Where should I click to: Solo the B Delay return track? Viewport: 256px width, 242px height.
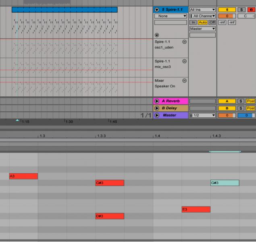(241, 108)
